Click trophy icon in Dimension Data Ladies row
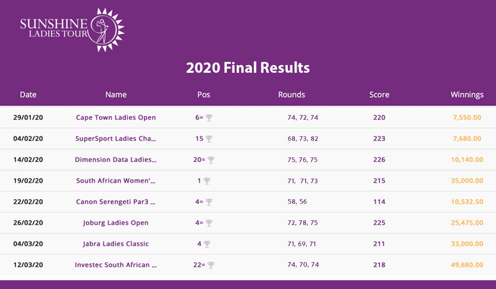The height and width of the screenshot is (289, 496). pyautogui.click(x=211, y=160)
